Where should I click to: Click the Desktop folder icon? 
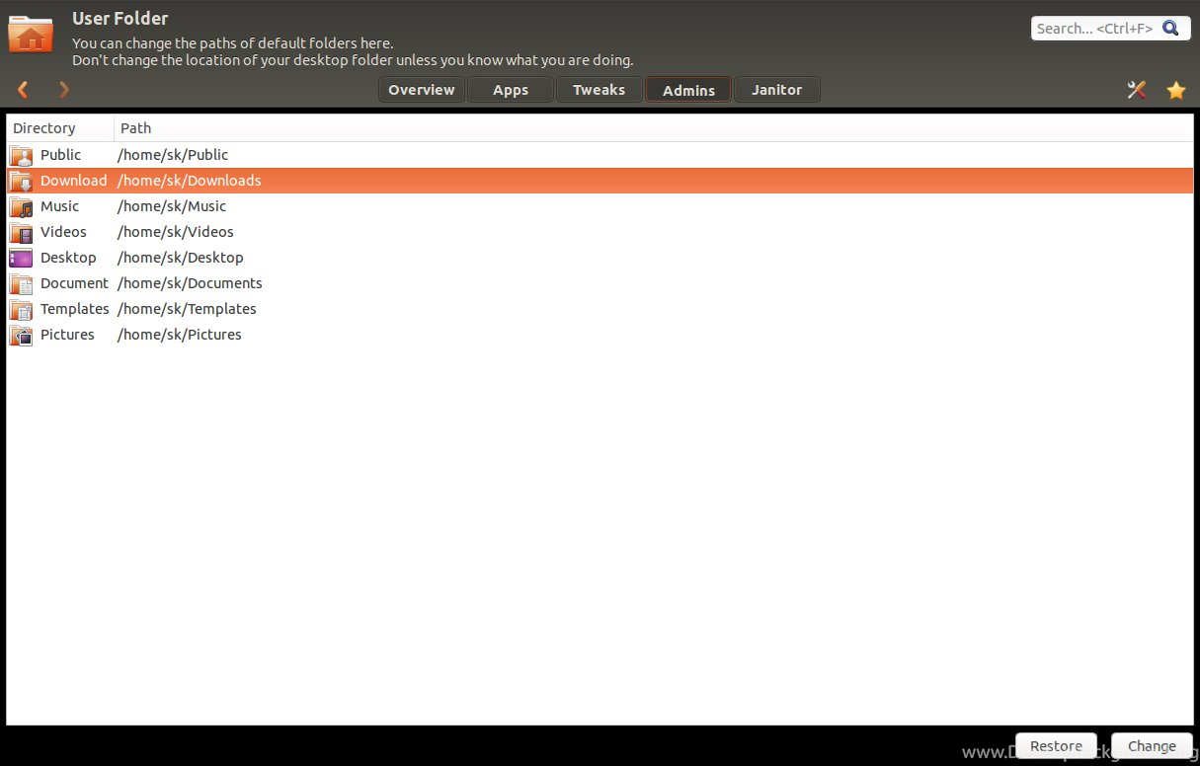coord(21,258)
